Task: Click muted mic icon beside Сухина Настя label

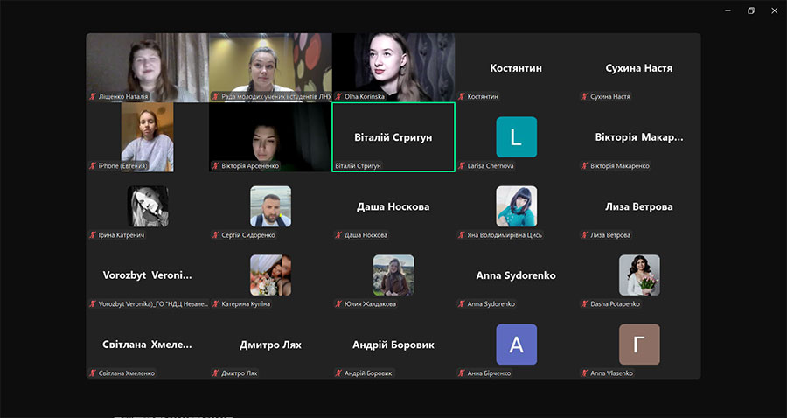Action: [x=584, y=96]
